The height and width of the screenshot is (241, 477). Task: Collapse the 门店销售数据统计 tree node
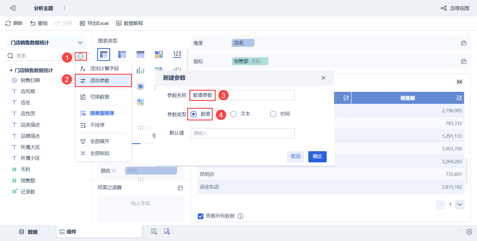tap(11, 70)
